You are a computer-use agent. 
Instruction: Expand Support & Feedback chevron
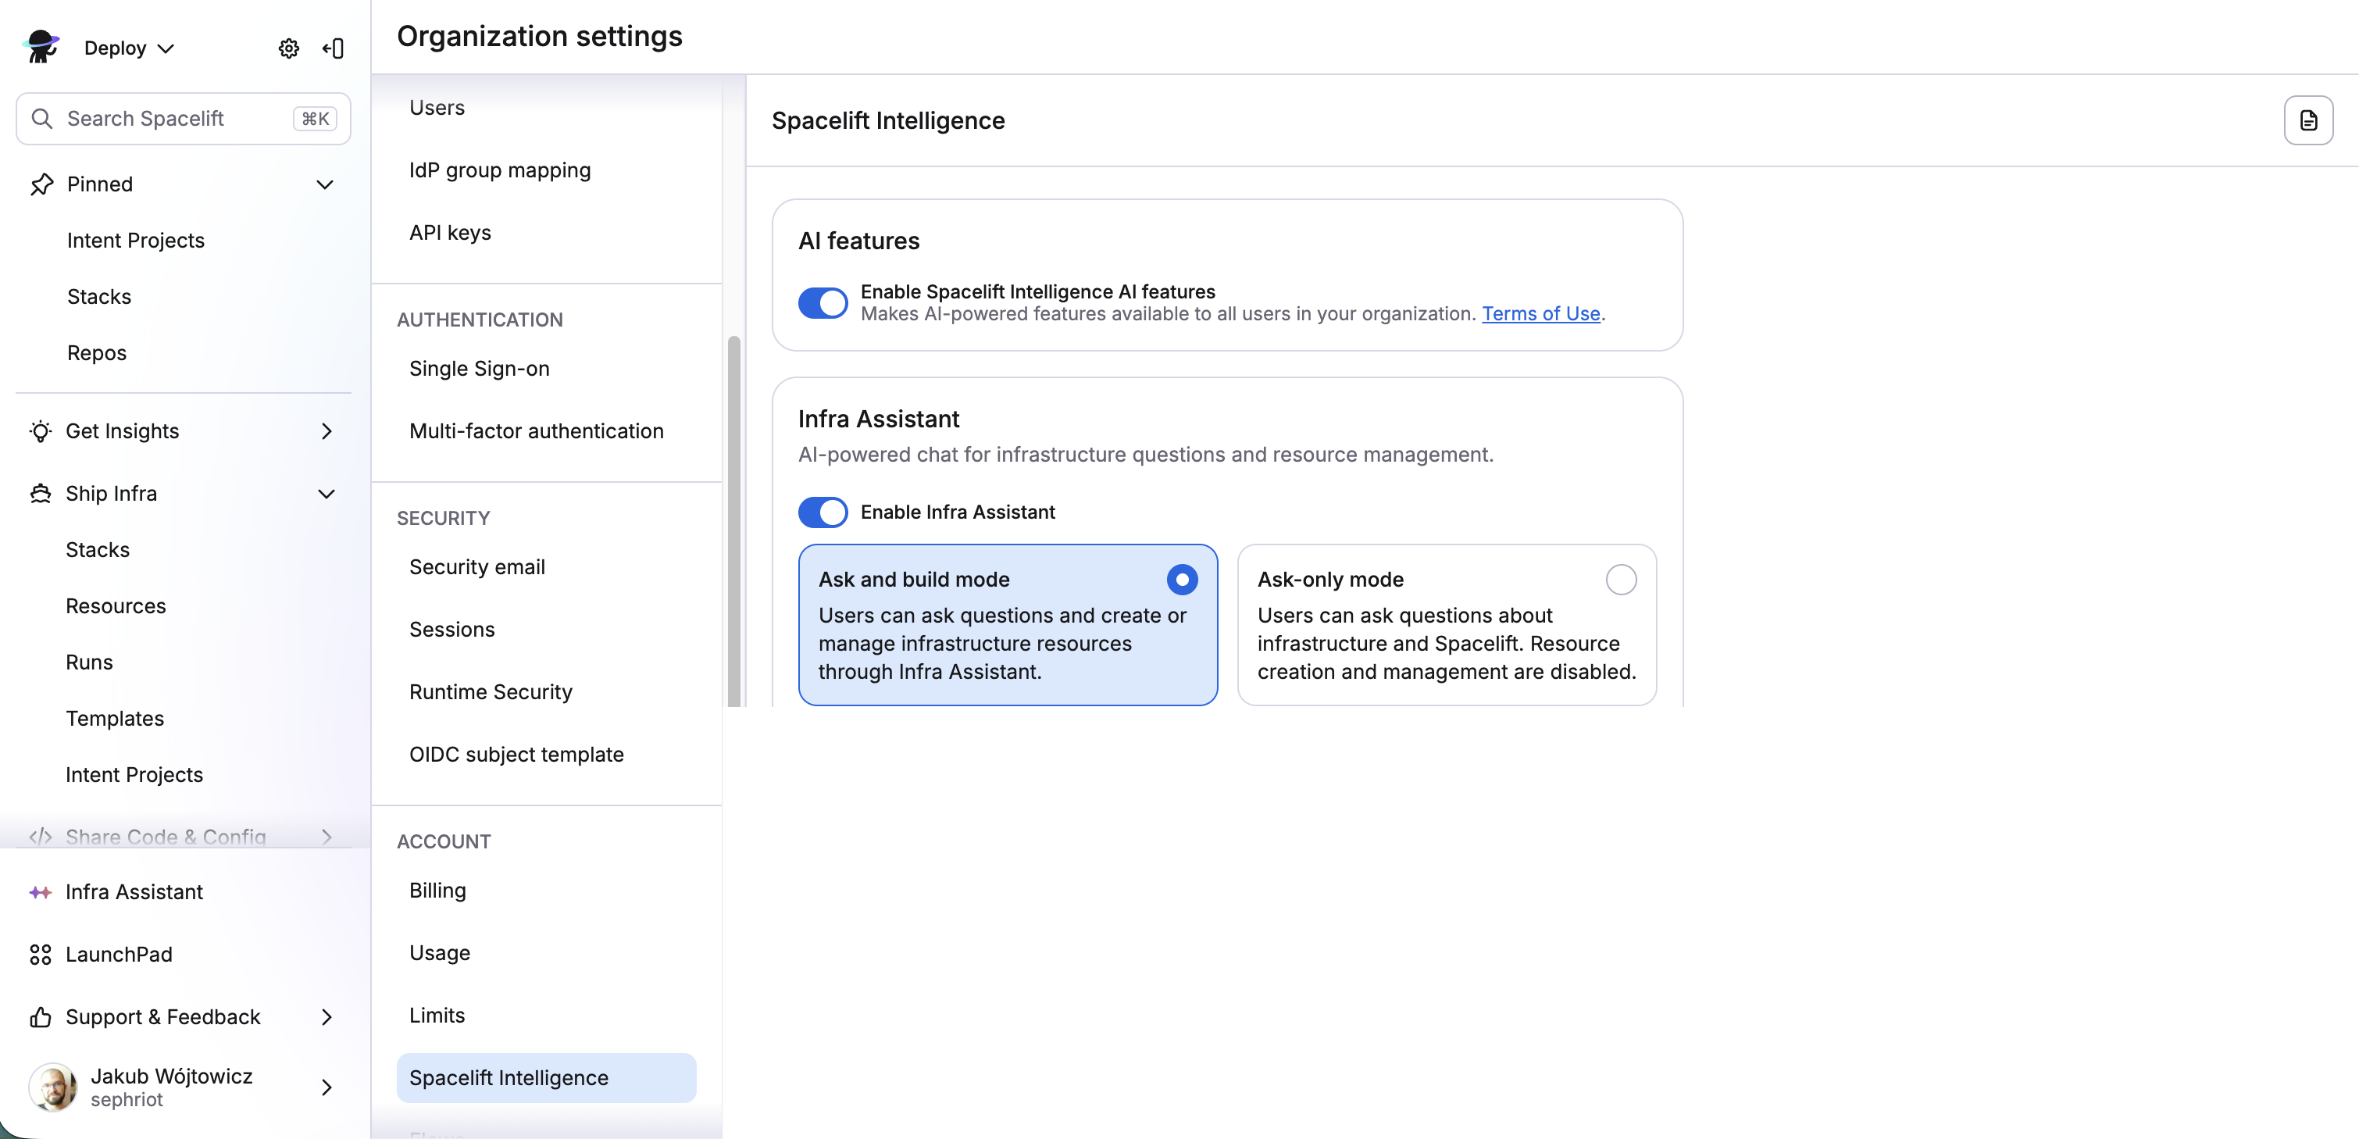326,1017
